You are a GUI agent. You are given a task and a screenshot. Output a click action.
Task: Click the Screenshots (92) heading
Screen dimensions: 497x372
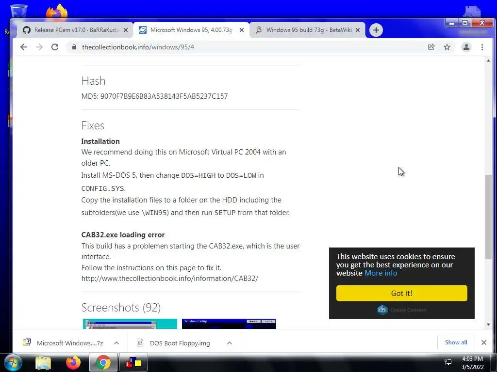(x=121, y=308)
